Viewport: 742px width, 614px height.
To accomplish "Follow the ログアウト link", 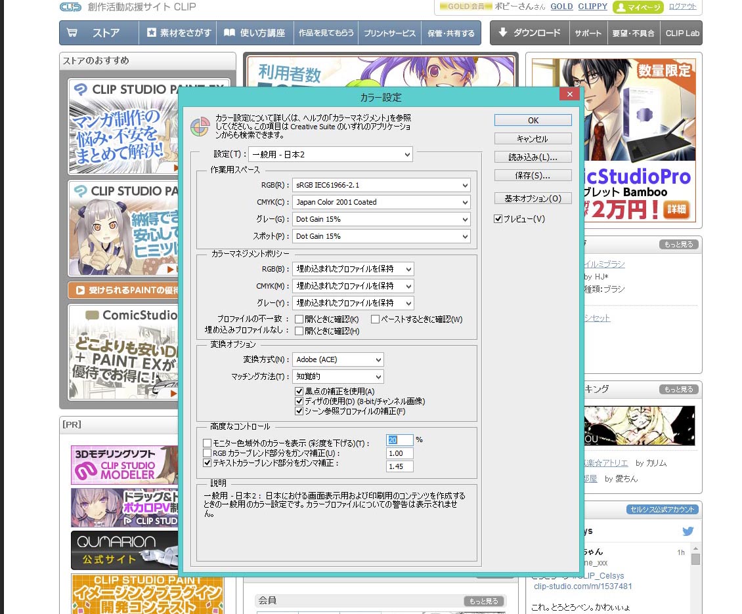I will point(682,7).
